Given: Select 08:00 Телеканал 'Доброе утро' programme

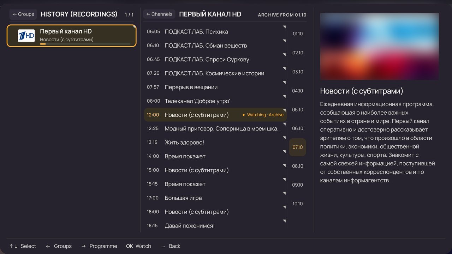Looking at the screenshot, I should [215, 101].
